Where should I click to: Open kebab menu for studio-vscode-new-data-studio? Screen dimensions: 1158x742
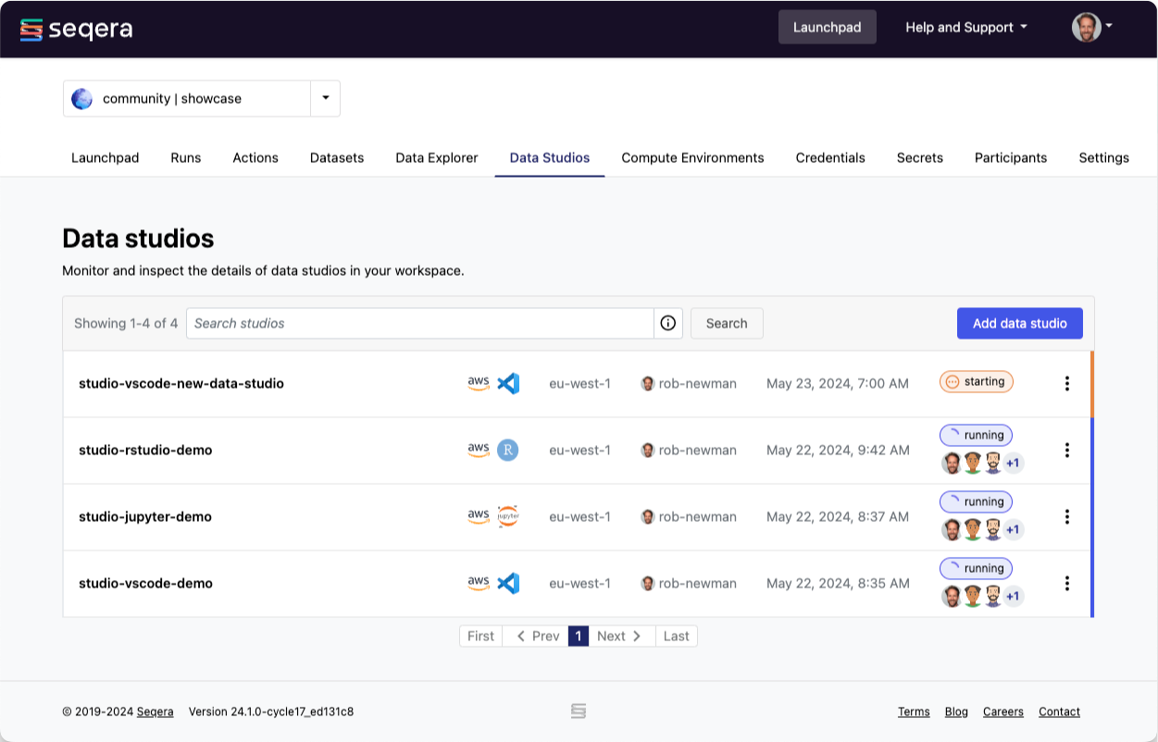pyautogui.click(x=1066, y=383)
